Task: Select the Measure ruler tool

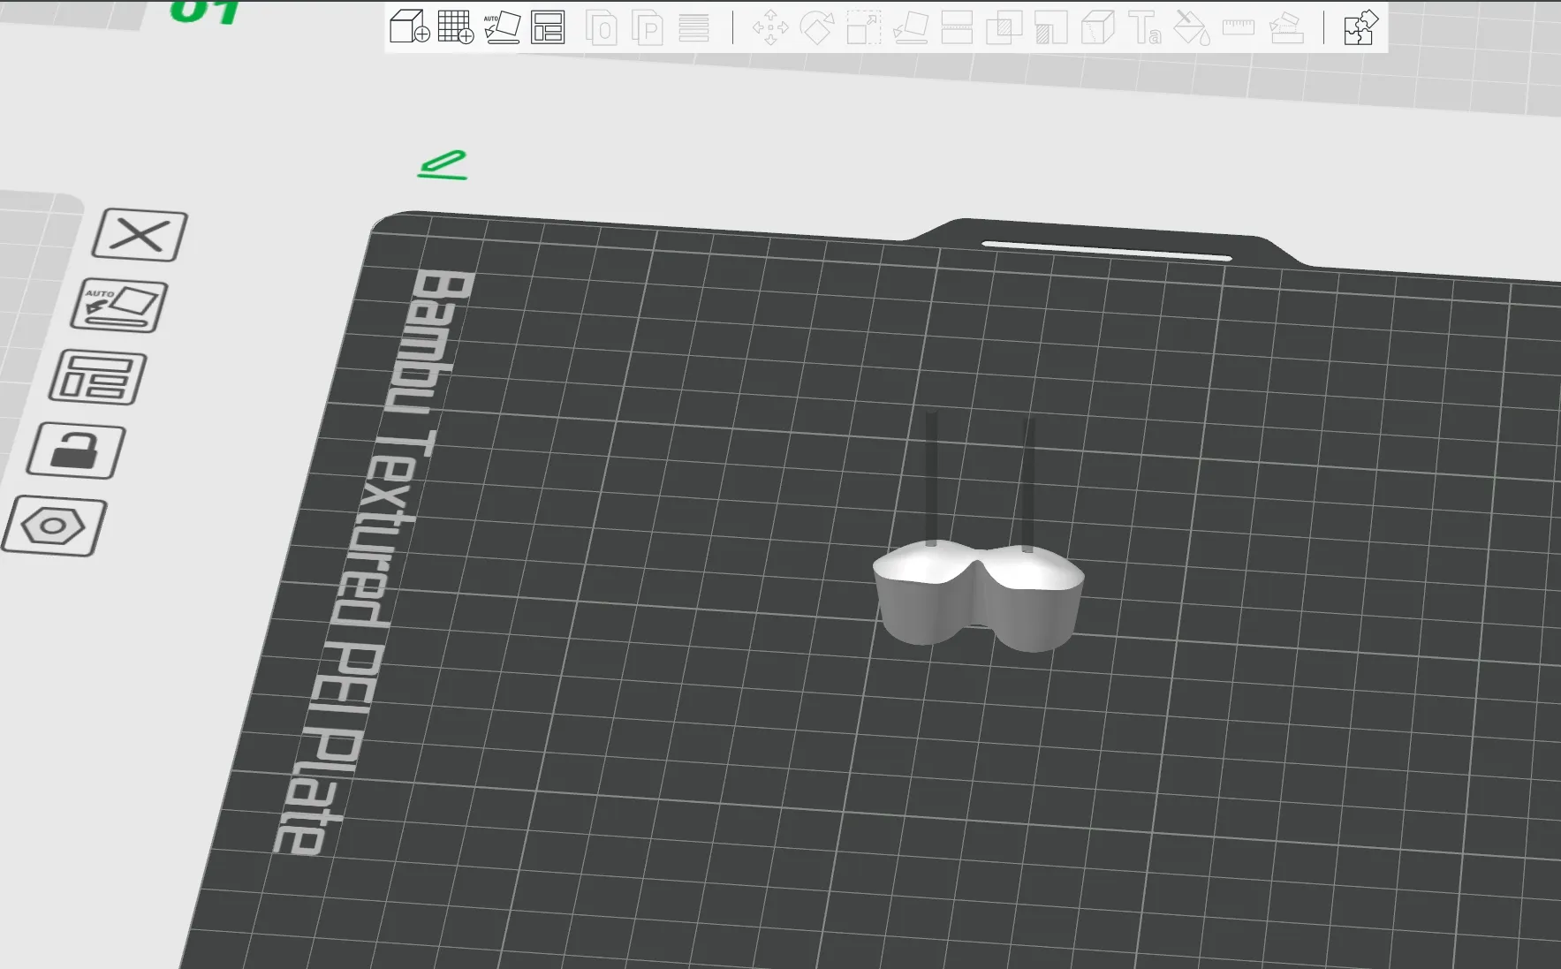Action: [x=1239, y=27]
